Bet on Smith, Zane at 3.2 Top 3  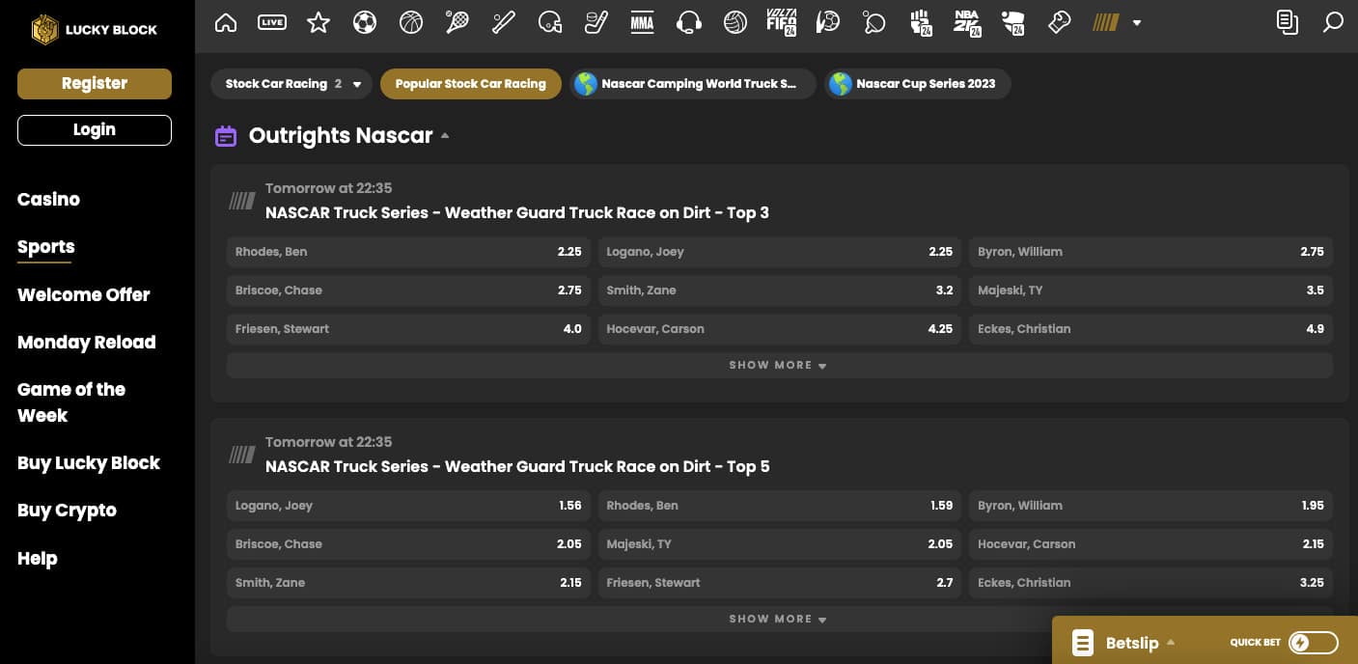(780, 290)
